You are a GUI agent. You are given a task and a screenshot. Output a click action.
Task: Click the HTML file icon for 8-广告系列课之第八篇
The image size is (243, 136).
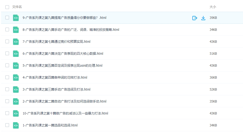(x=16, y=30)
